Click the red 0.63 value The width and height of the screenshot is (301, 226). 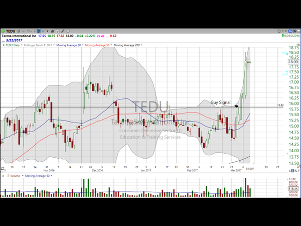[113, 36]
